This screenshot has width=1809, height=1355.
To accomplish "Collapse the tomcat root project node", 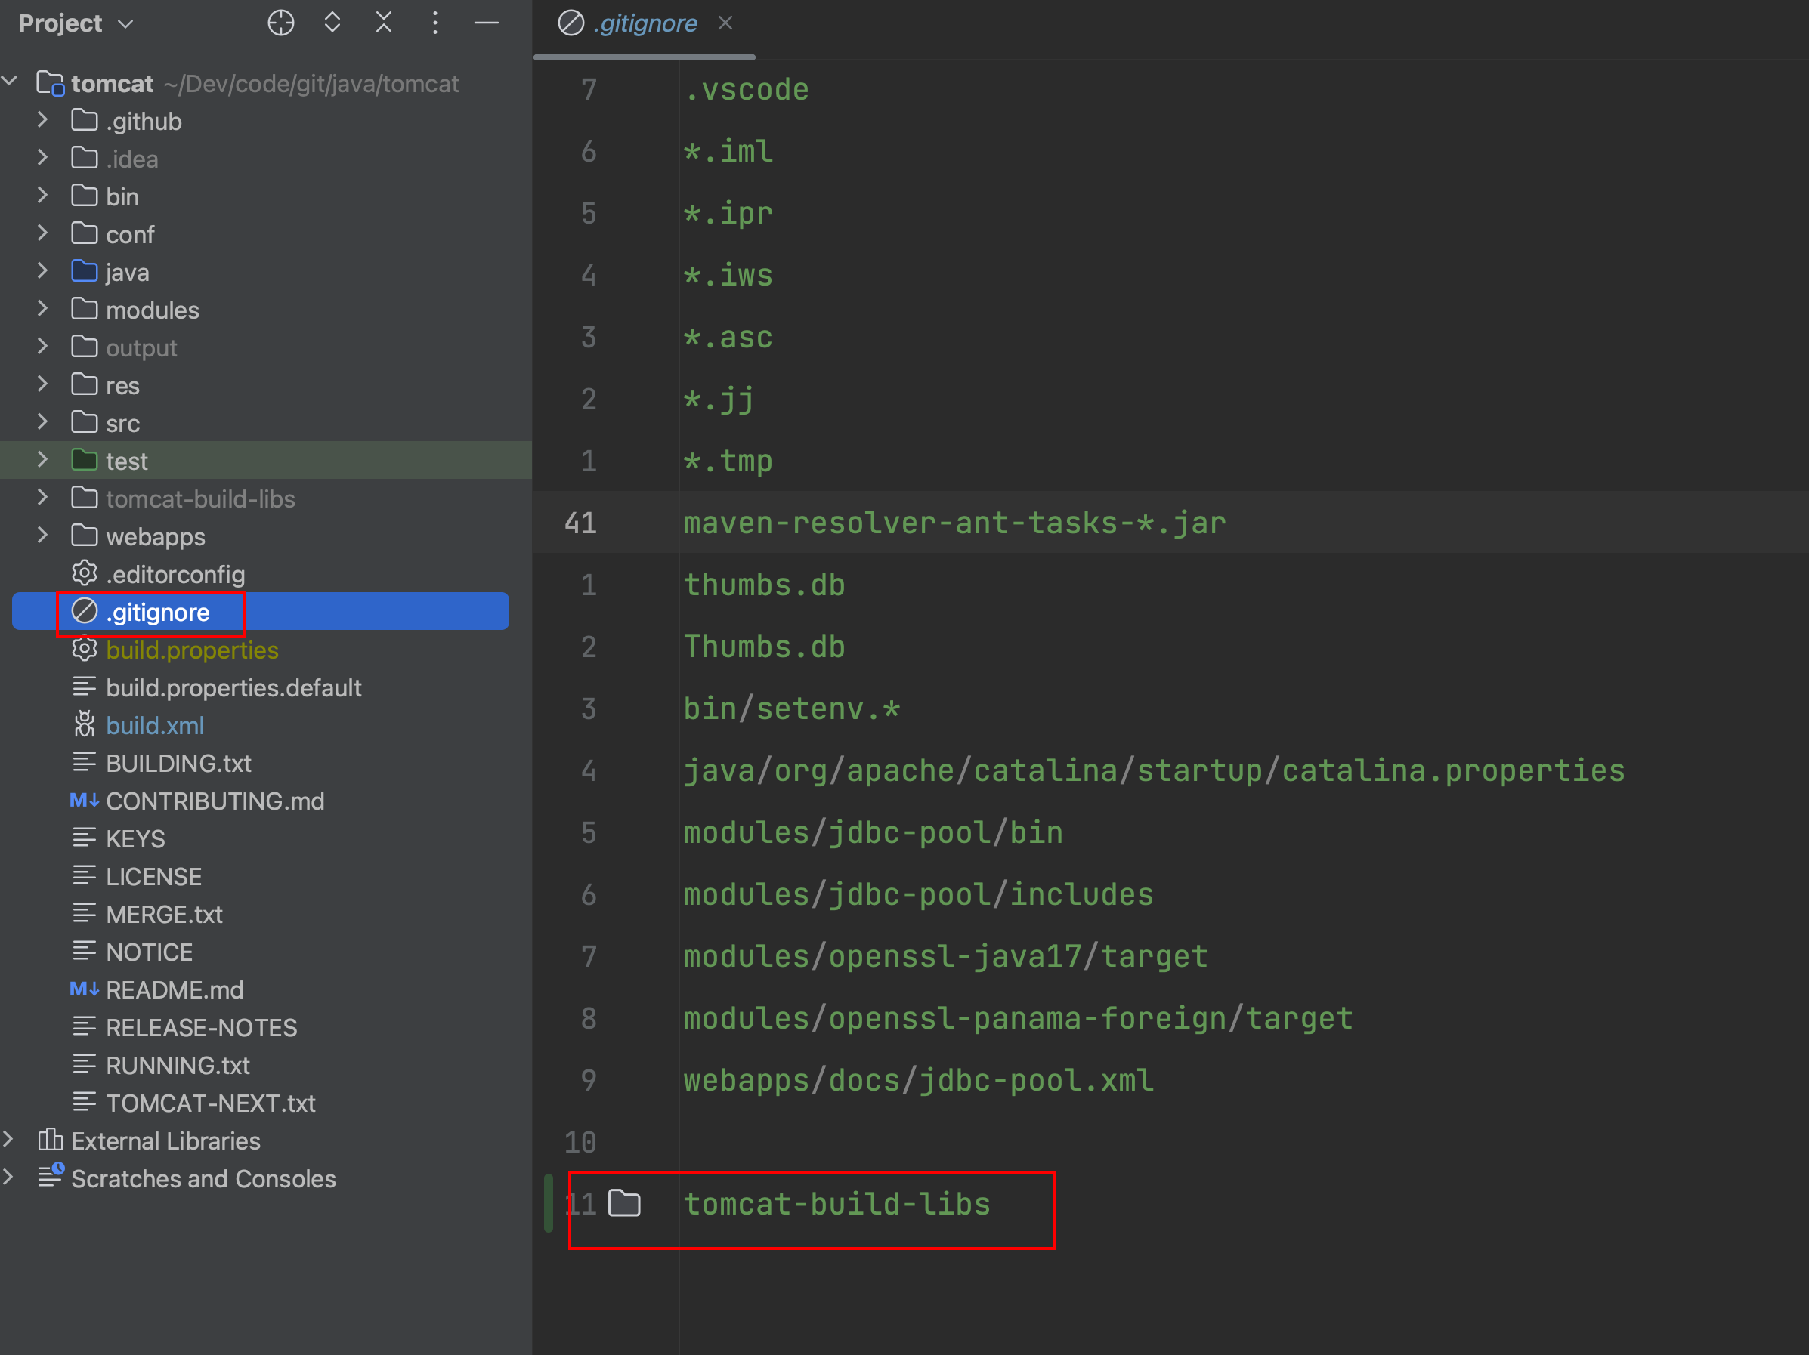I will click(x=9, y=82).
